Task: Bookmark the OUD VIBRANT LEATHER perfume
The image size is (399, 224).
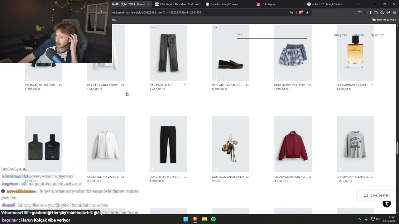Action: click(x=372, y=85)
